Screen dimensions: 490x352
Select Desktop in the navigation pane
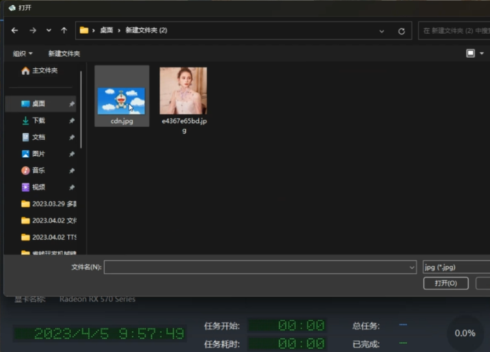38,103
